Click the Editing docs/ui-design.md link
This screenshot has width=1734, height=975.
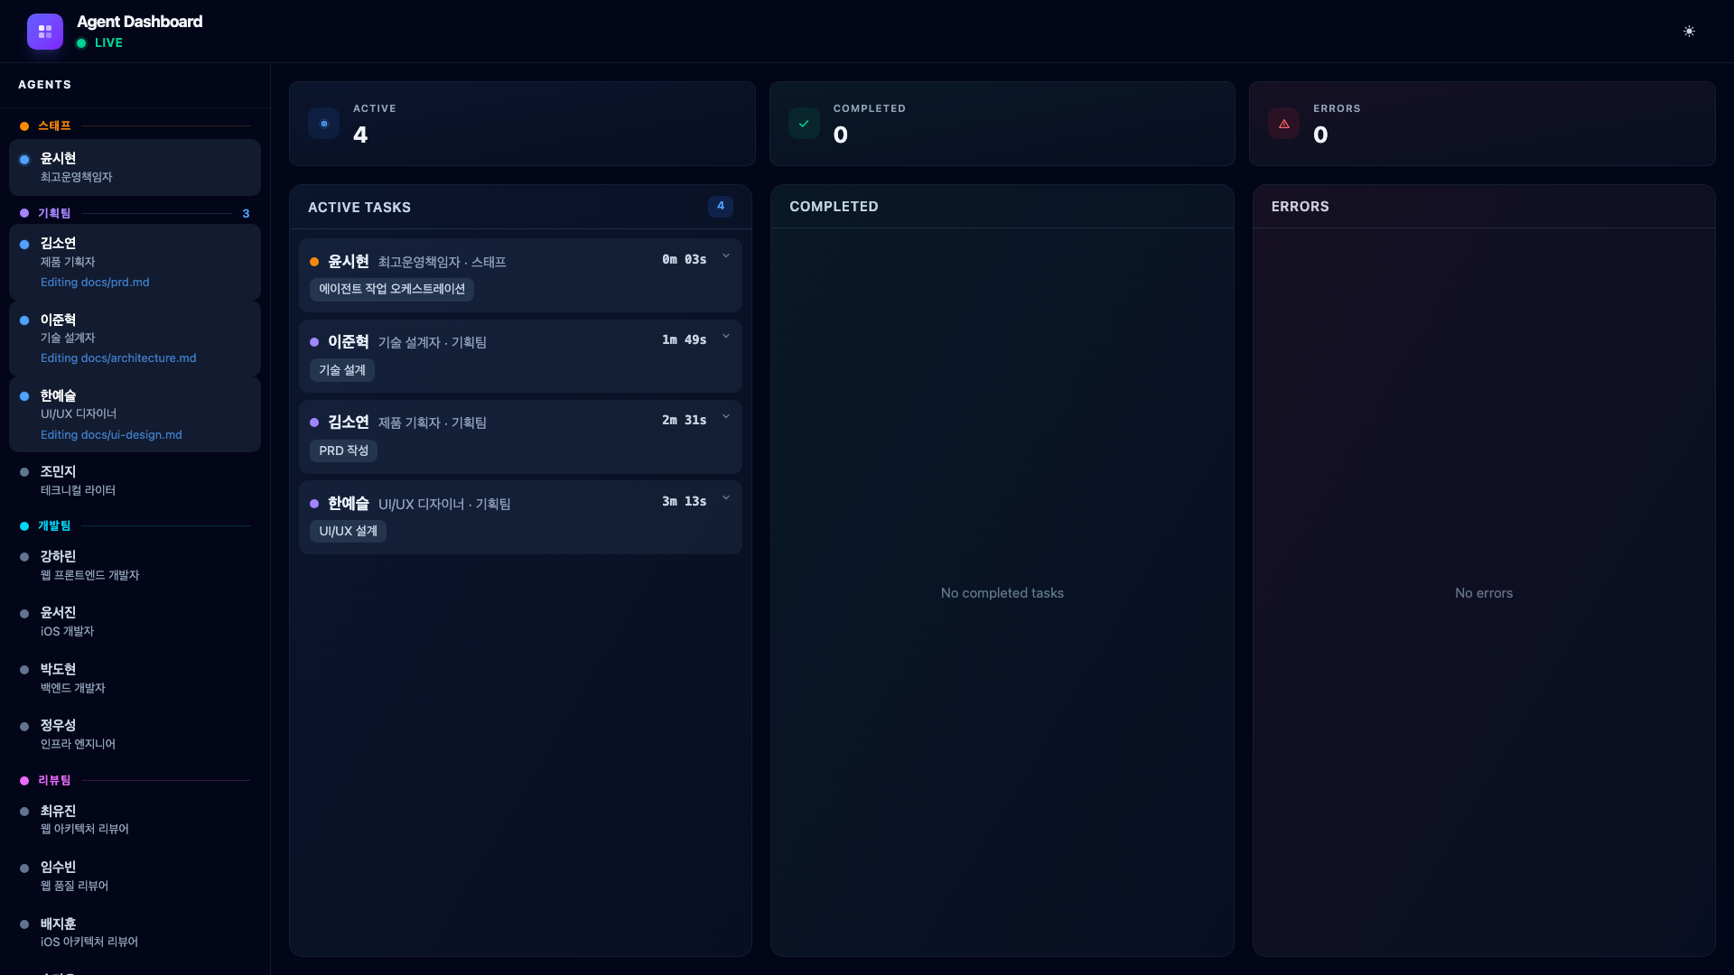click(x=111, y=435)
